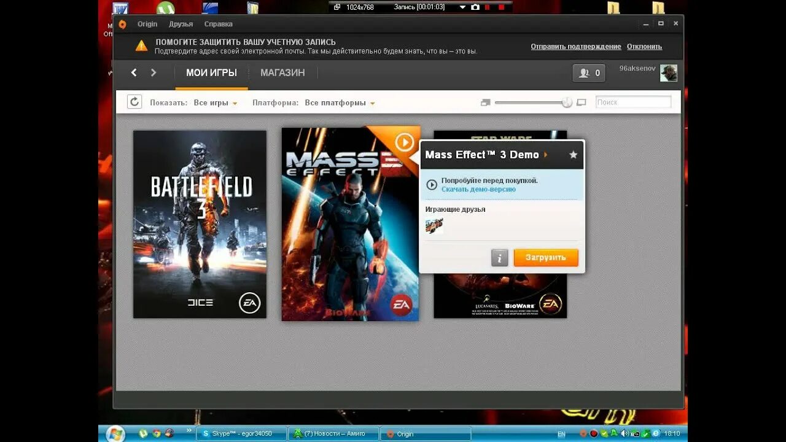Open the Windows Start orb

(115, 433)
